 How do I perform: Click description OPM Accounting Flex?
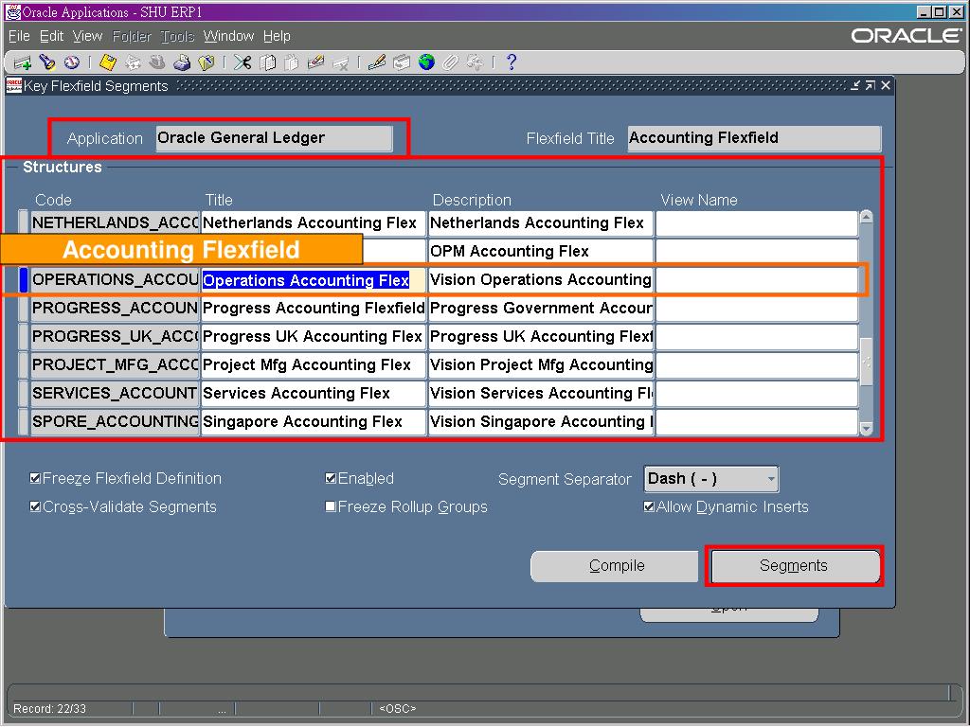click(541, 252)
